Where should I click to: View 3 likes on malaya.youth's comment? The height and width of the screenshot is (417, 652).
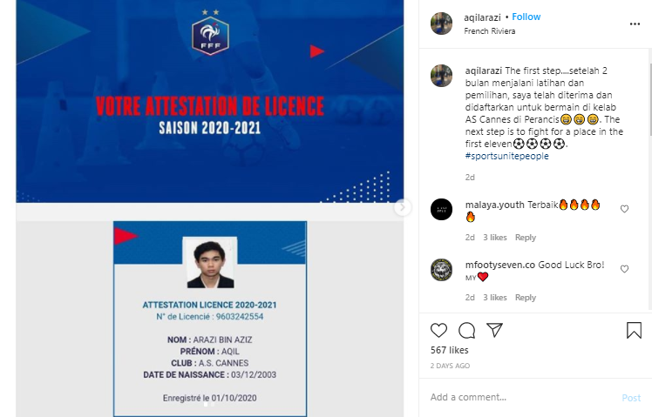point(495,238)
